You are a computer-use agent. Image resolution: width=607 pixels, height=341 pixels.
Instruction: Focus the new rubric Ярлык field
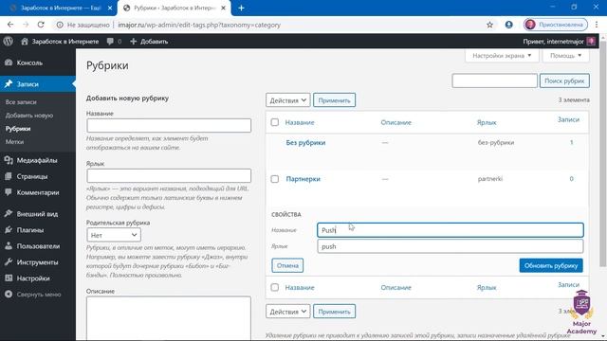pyautogui.click(x=169, y=175)
